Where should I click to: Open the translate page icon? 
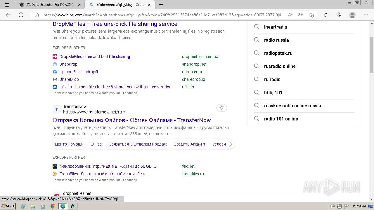[301, 15]
